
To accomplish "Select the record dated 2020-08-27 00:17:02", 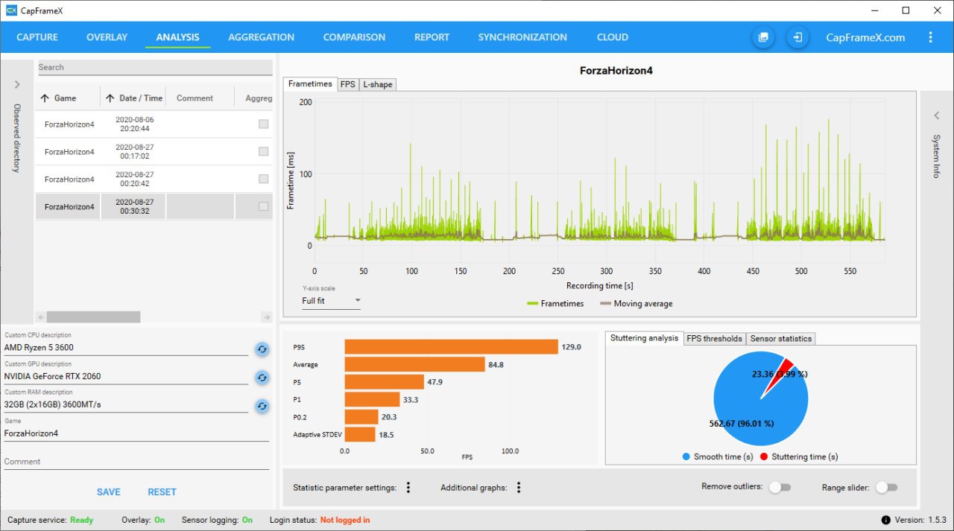I will (154, 152).
